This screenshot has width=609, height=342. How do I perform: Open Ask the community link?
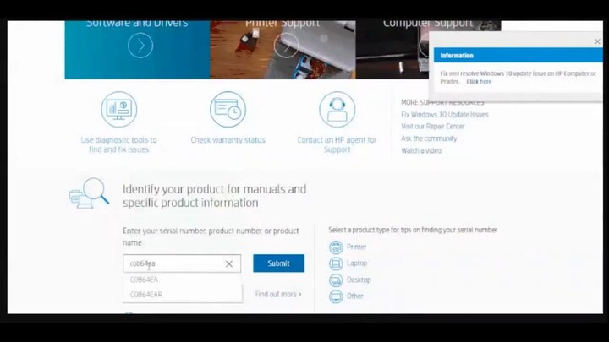[x=429, y=138]
